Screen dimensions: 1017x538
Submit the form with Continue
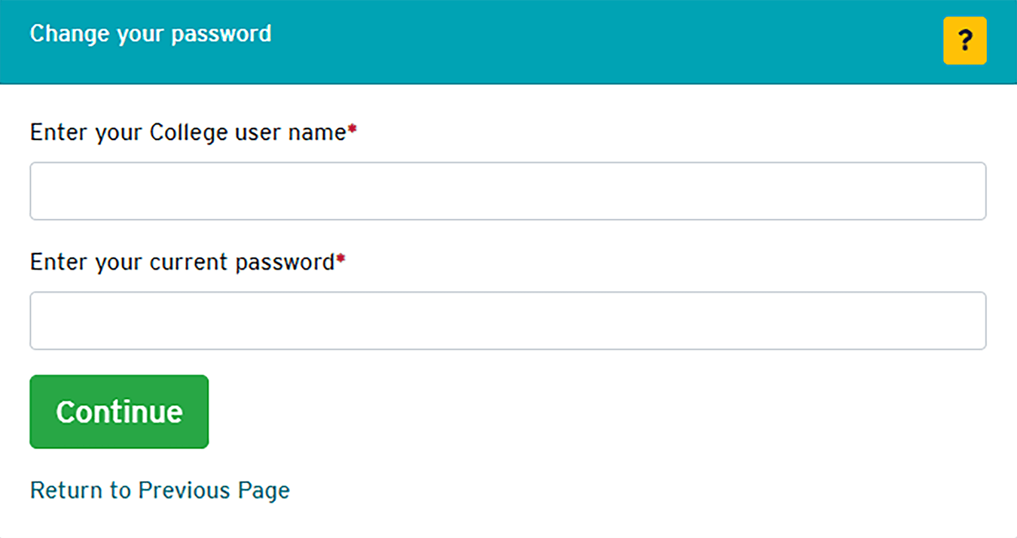click(119, 412)
